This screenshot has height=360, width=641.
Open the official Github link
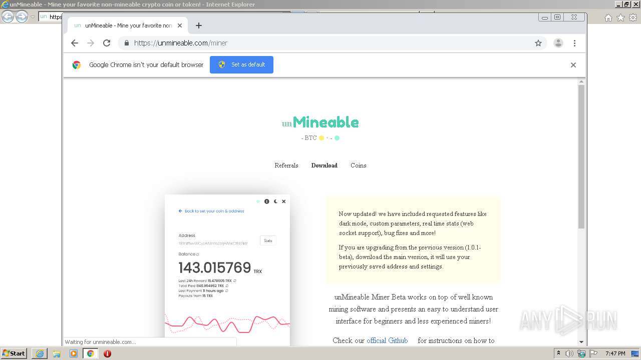click(x=387, y=340)
